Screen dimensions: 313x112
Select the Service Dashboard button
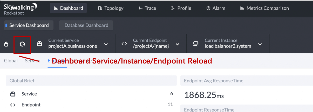point(29,25)
